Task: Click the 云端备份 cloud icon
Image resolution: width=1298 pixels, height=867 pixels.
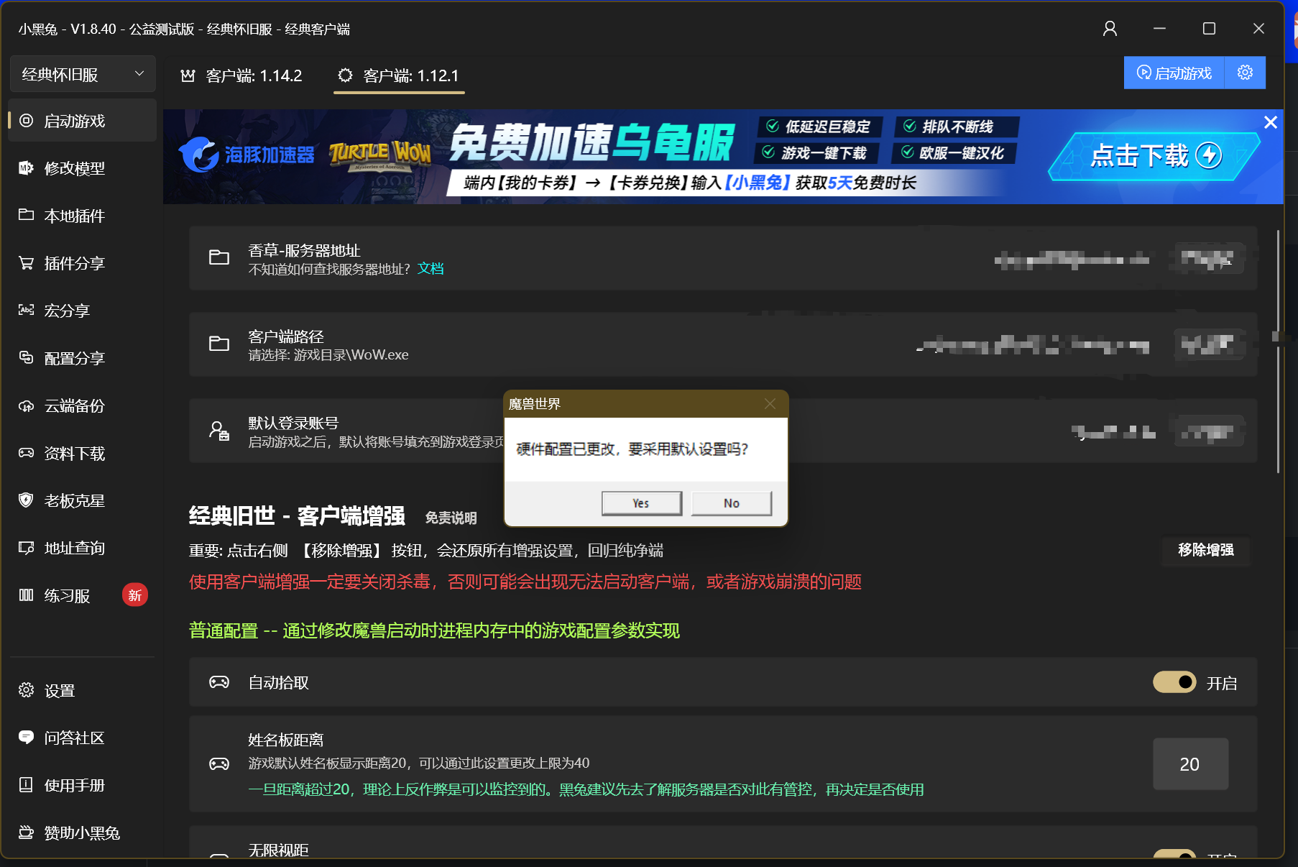Action: (x=27, y=405)
